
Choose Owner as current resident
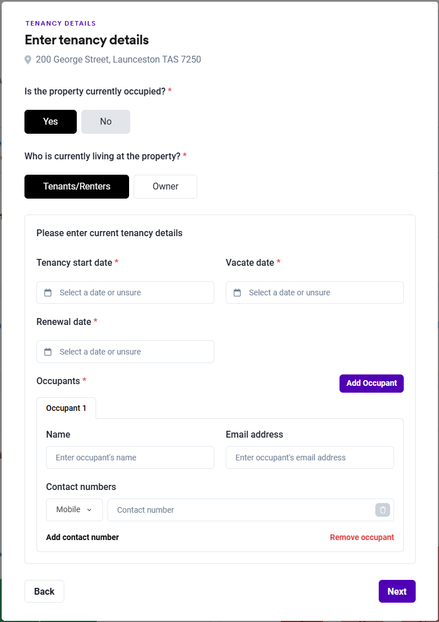[x=165, y=187]
